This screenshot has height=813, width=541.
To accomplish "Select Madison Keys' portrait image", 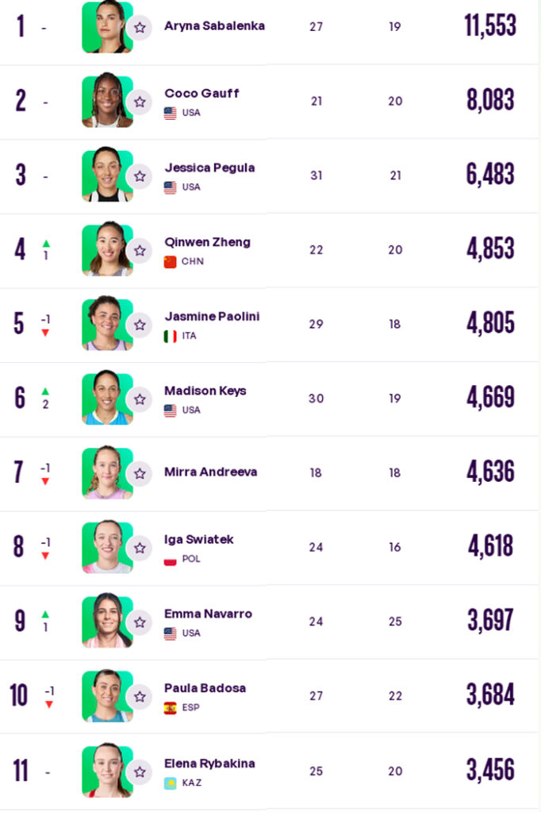I will click(x=107, y=397).
